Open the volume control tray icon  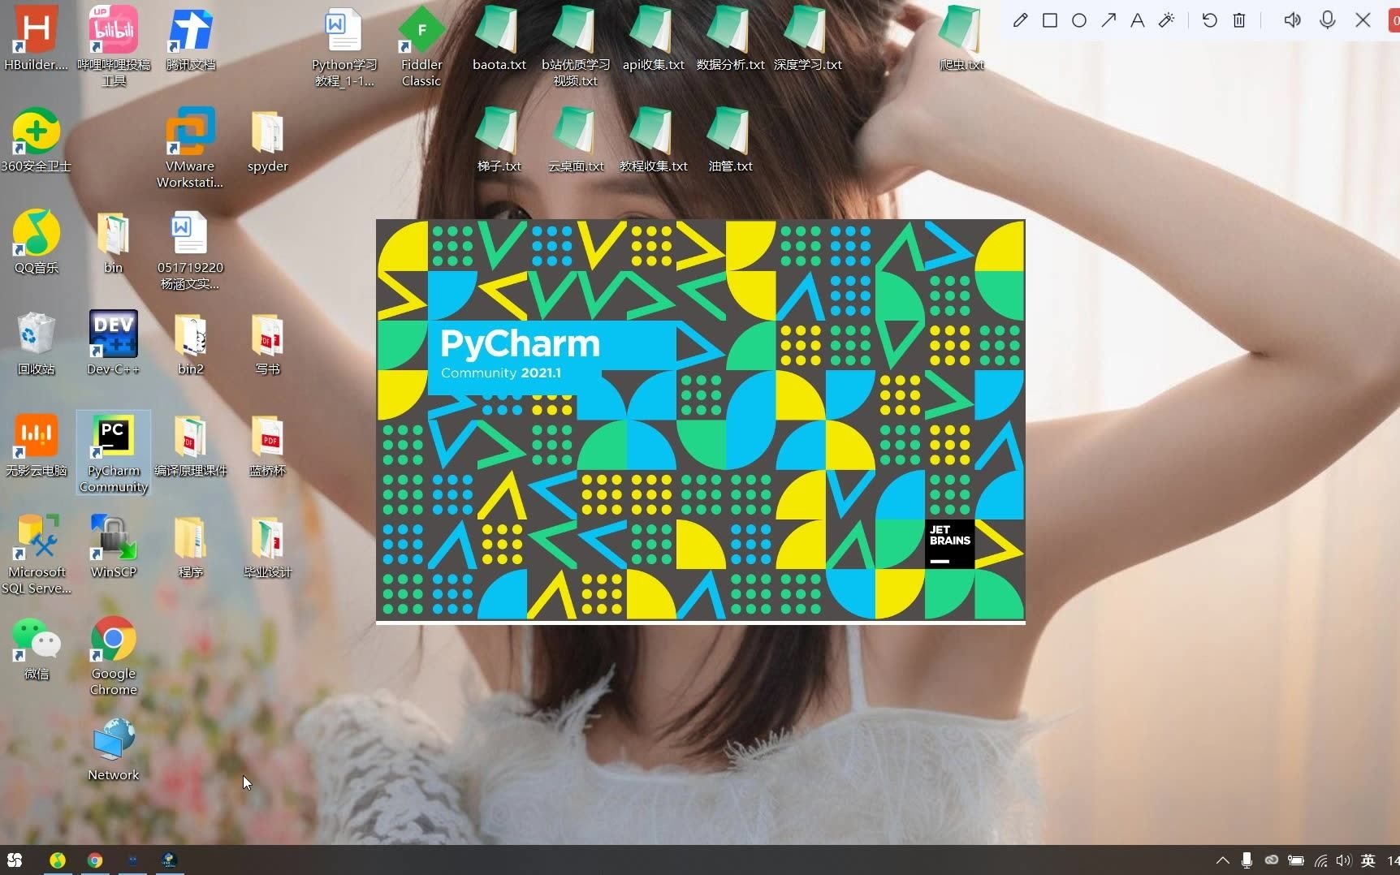coord(1344,860)
